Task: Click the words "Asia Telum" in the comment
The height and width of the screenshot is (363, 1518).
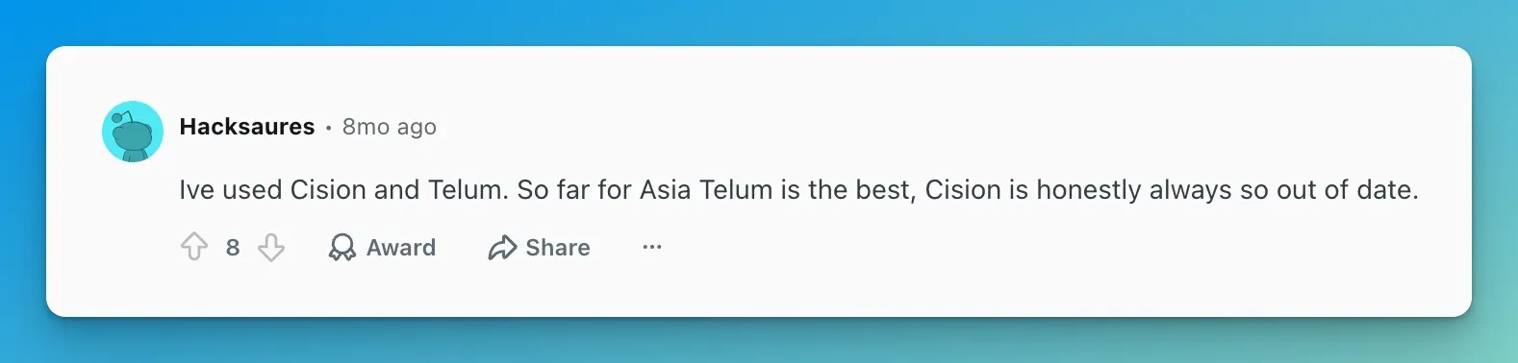Action: click(706, 190)
